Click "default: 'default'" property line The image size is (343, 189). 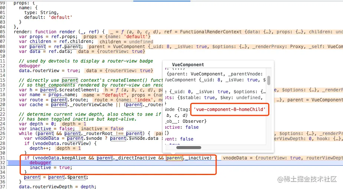click(48, 17)
